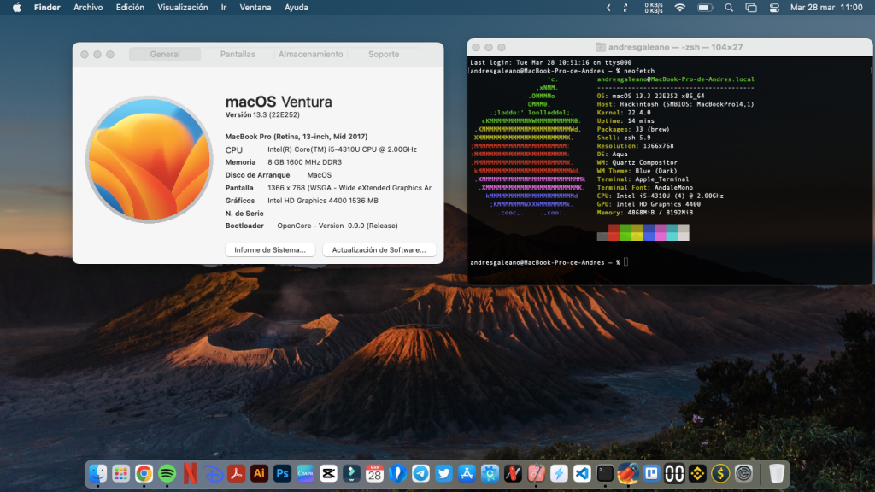Open the Archivo menu
Viewport: 875px width, 492px height.
click(x=88, y=8)
